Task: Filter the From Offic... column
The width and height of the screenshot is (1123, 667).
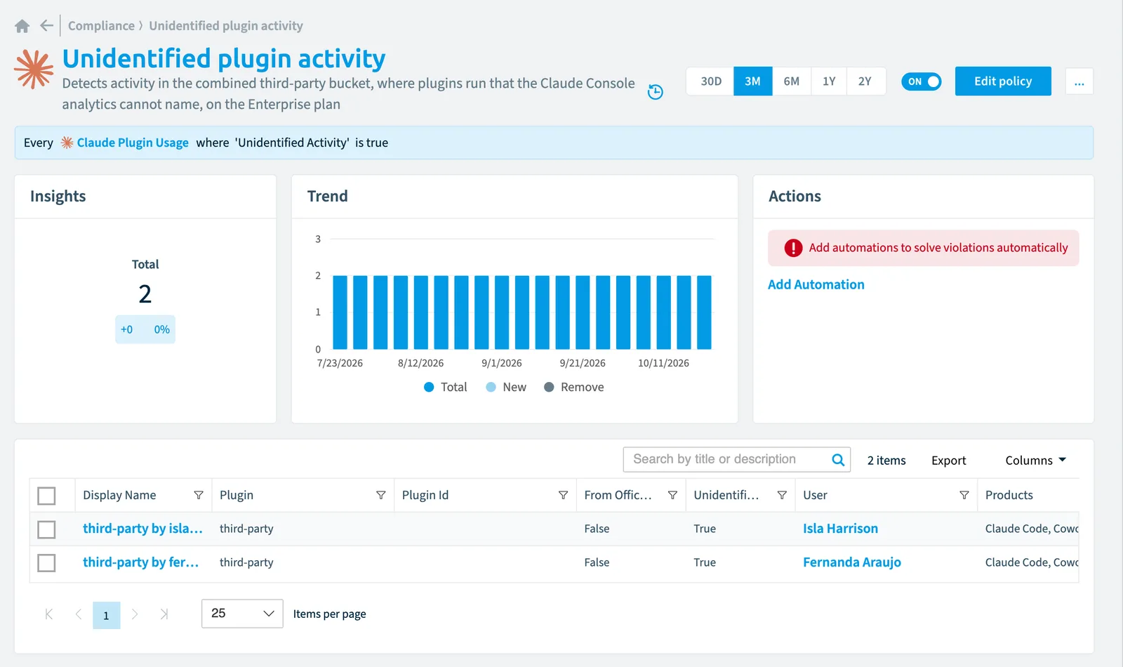Action: (672, 495)
